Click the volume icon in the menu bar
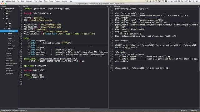 pyautogui.click(x=172, y=1)
